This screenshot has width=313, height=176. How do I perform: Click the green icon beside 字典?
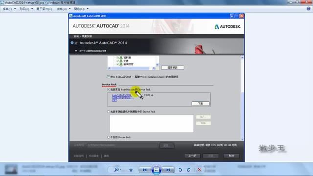pyautogui.click(x=121, y=61)
